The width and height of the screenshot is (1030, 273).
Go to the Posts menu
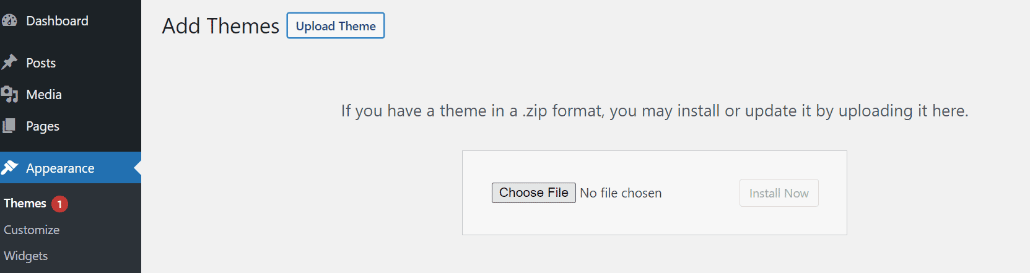tap(41, 63)
